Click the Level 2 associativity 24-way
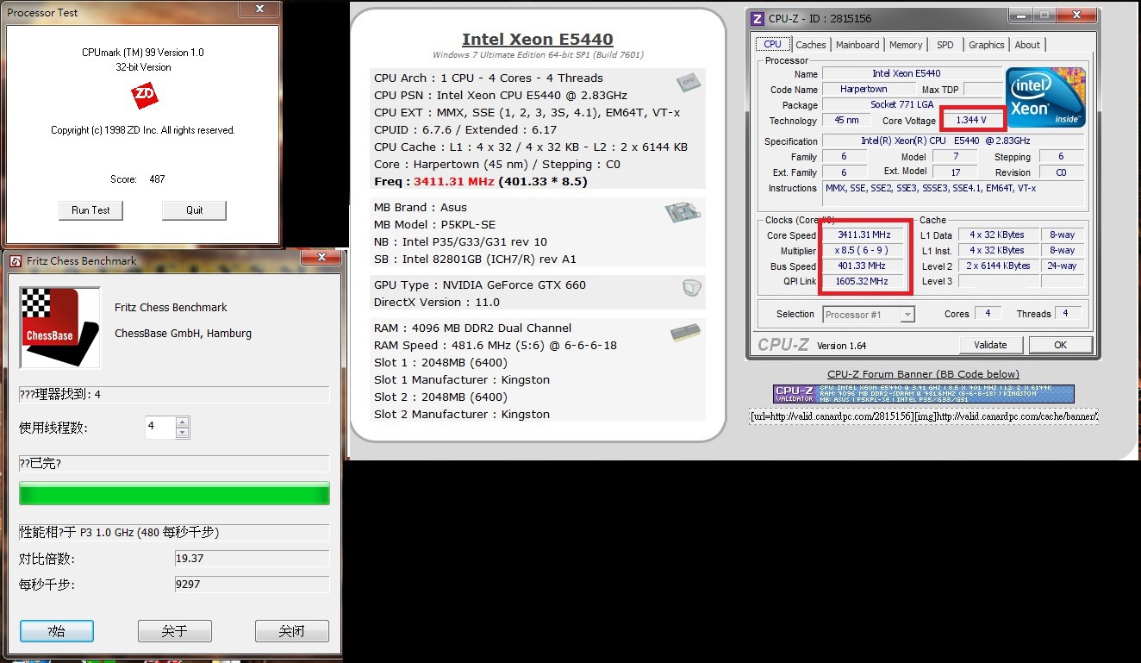This screenshot has height=663, width=1141. pyautogui.click(x=1063, y=266)
